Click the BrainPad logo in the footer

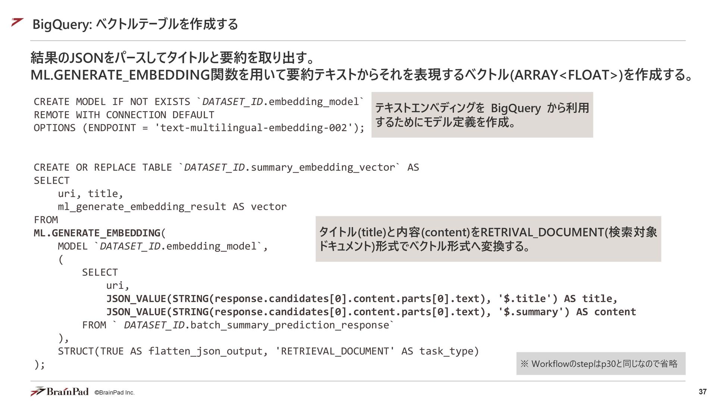pyautogui.click(x=60, y=391)
